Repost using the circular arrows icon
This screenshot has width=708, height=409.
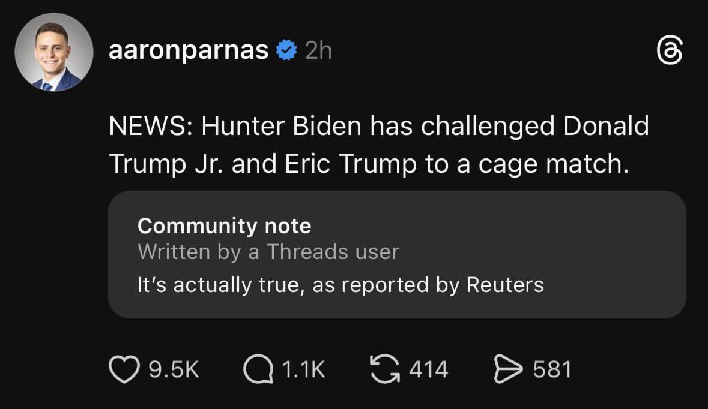(384, 369)
